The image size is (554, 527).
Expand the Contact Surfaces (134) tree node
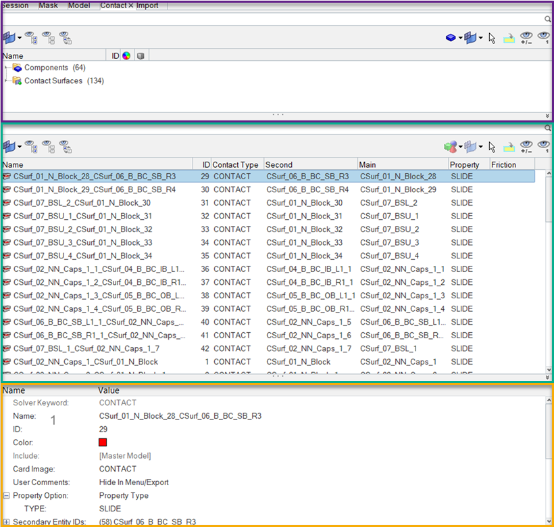coord(6,81)
